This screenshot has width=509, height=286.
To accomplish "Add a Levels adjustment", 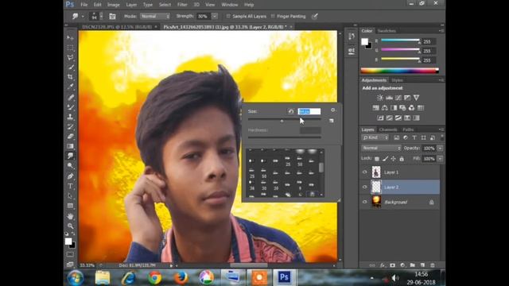I will pos(389,98).
